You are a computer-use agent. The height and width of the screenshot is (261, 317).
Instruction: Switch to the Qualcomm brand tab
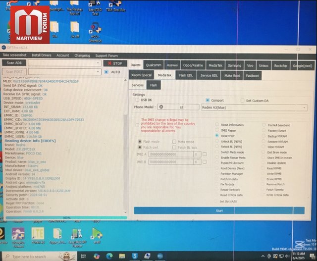click(x=154, y=65)
